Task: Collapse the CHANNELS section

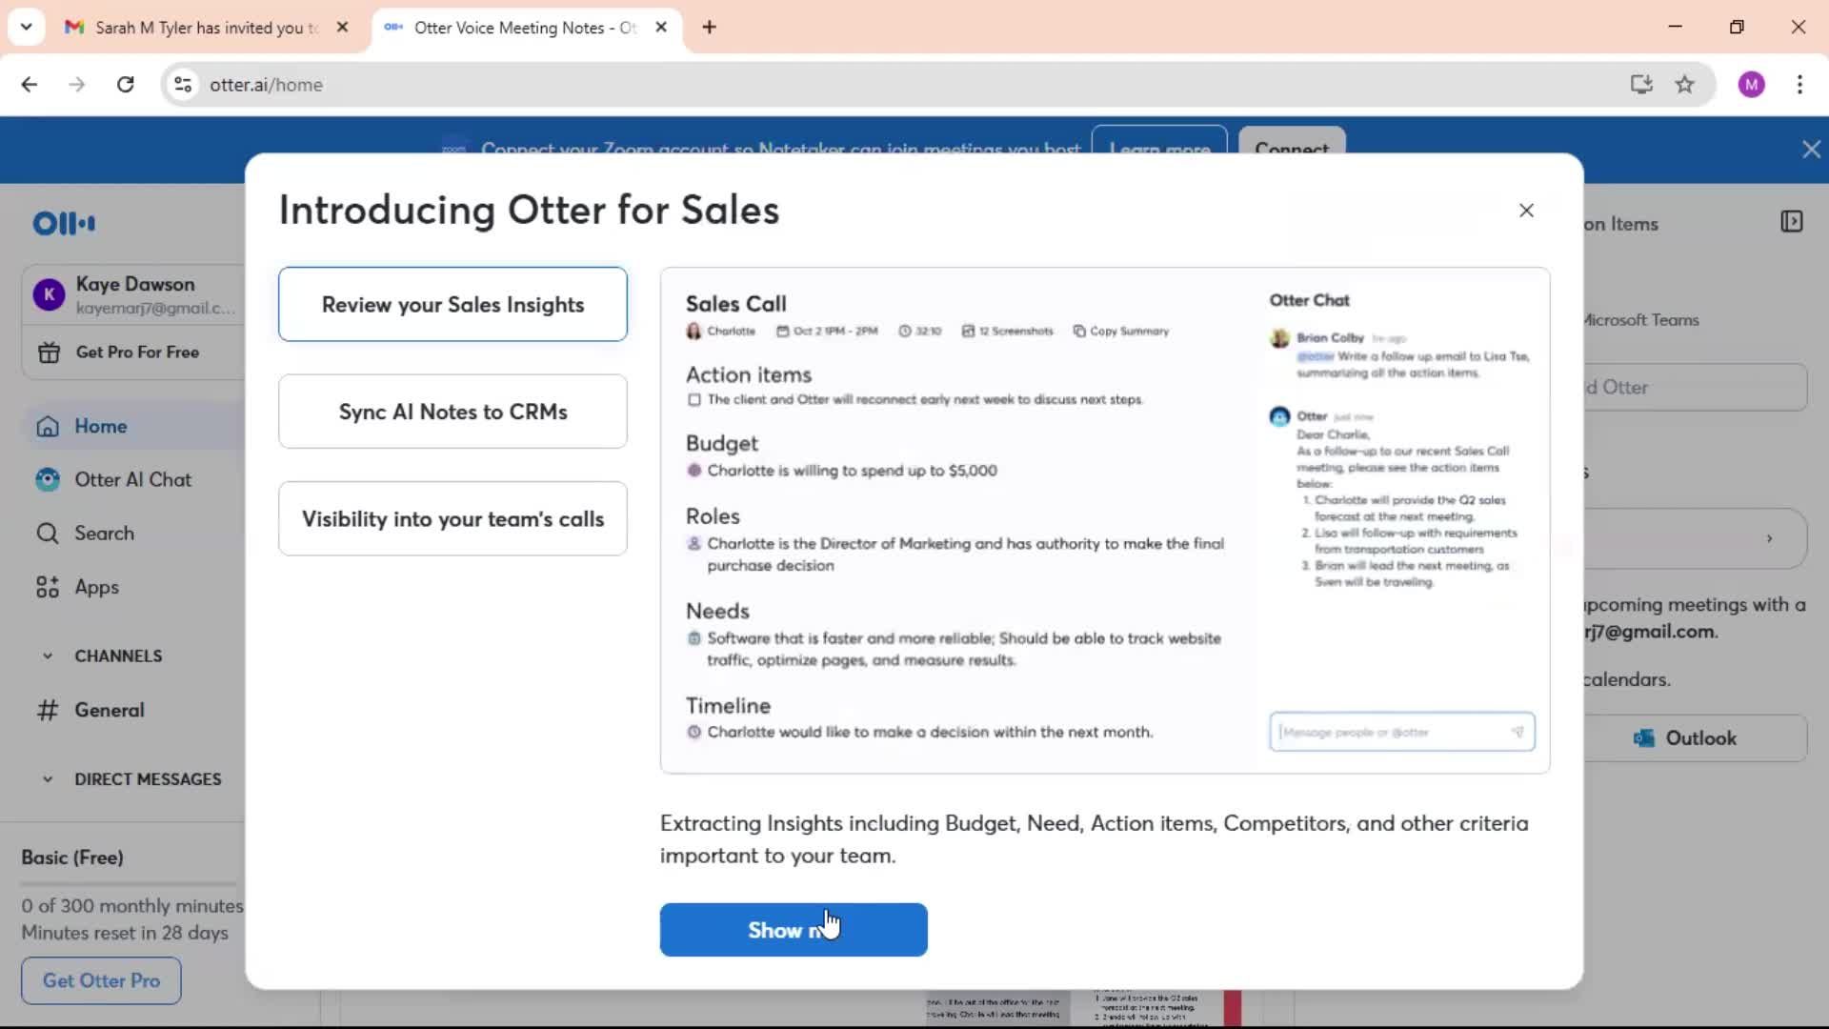Action: point(48,656)
